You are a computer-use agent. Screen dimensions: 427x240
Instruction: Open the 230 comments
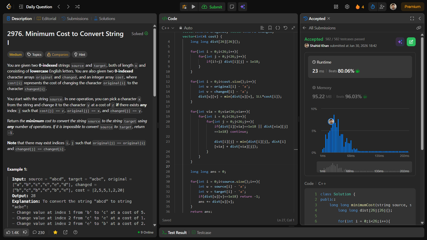coord(38,232)
